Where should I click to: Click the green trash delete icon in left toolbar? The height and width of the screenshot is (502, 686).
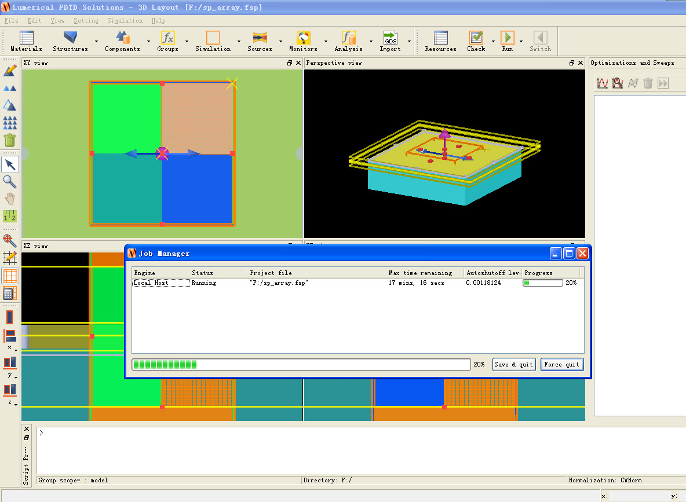click(10, 140)
